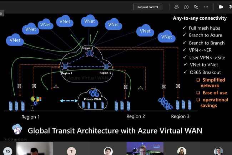Toggle the muted microphone

(x=230, y=7)
